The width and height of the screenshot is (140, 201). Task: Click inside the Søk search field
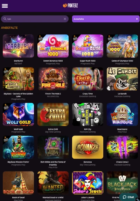pyautogui.click(x=35, y=19)
